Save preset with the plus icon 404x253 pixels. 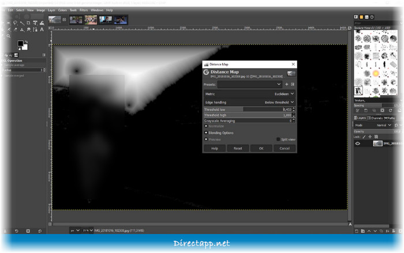287,84
